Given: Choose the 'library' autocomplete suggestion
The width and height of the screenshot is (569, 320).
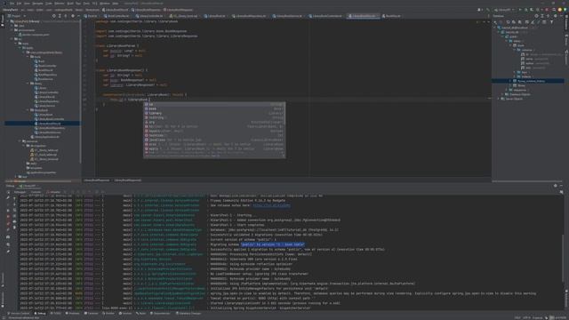Looking at the screenshot, I should point(214,113).
